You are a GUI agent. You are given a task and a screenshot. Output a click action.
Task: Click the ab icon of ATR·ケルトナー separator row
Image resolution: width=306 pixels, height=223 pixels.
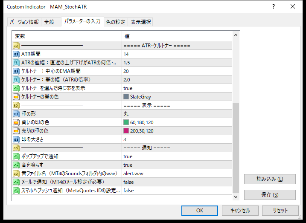point(16,46)
